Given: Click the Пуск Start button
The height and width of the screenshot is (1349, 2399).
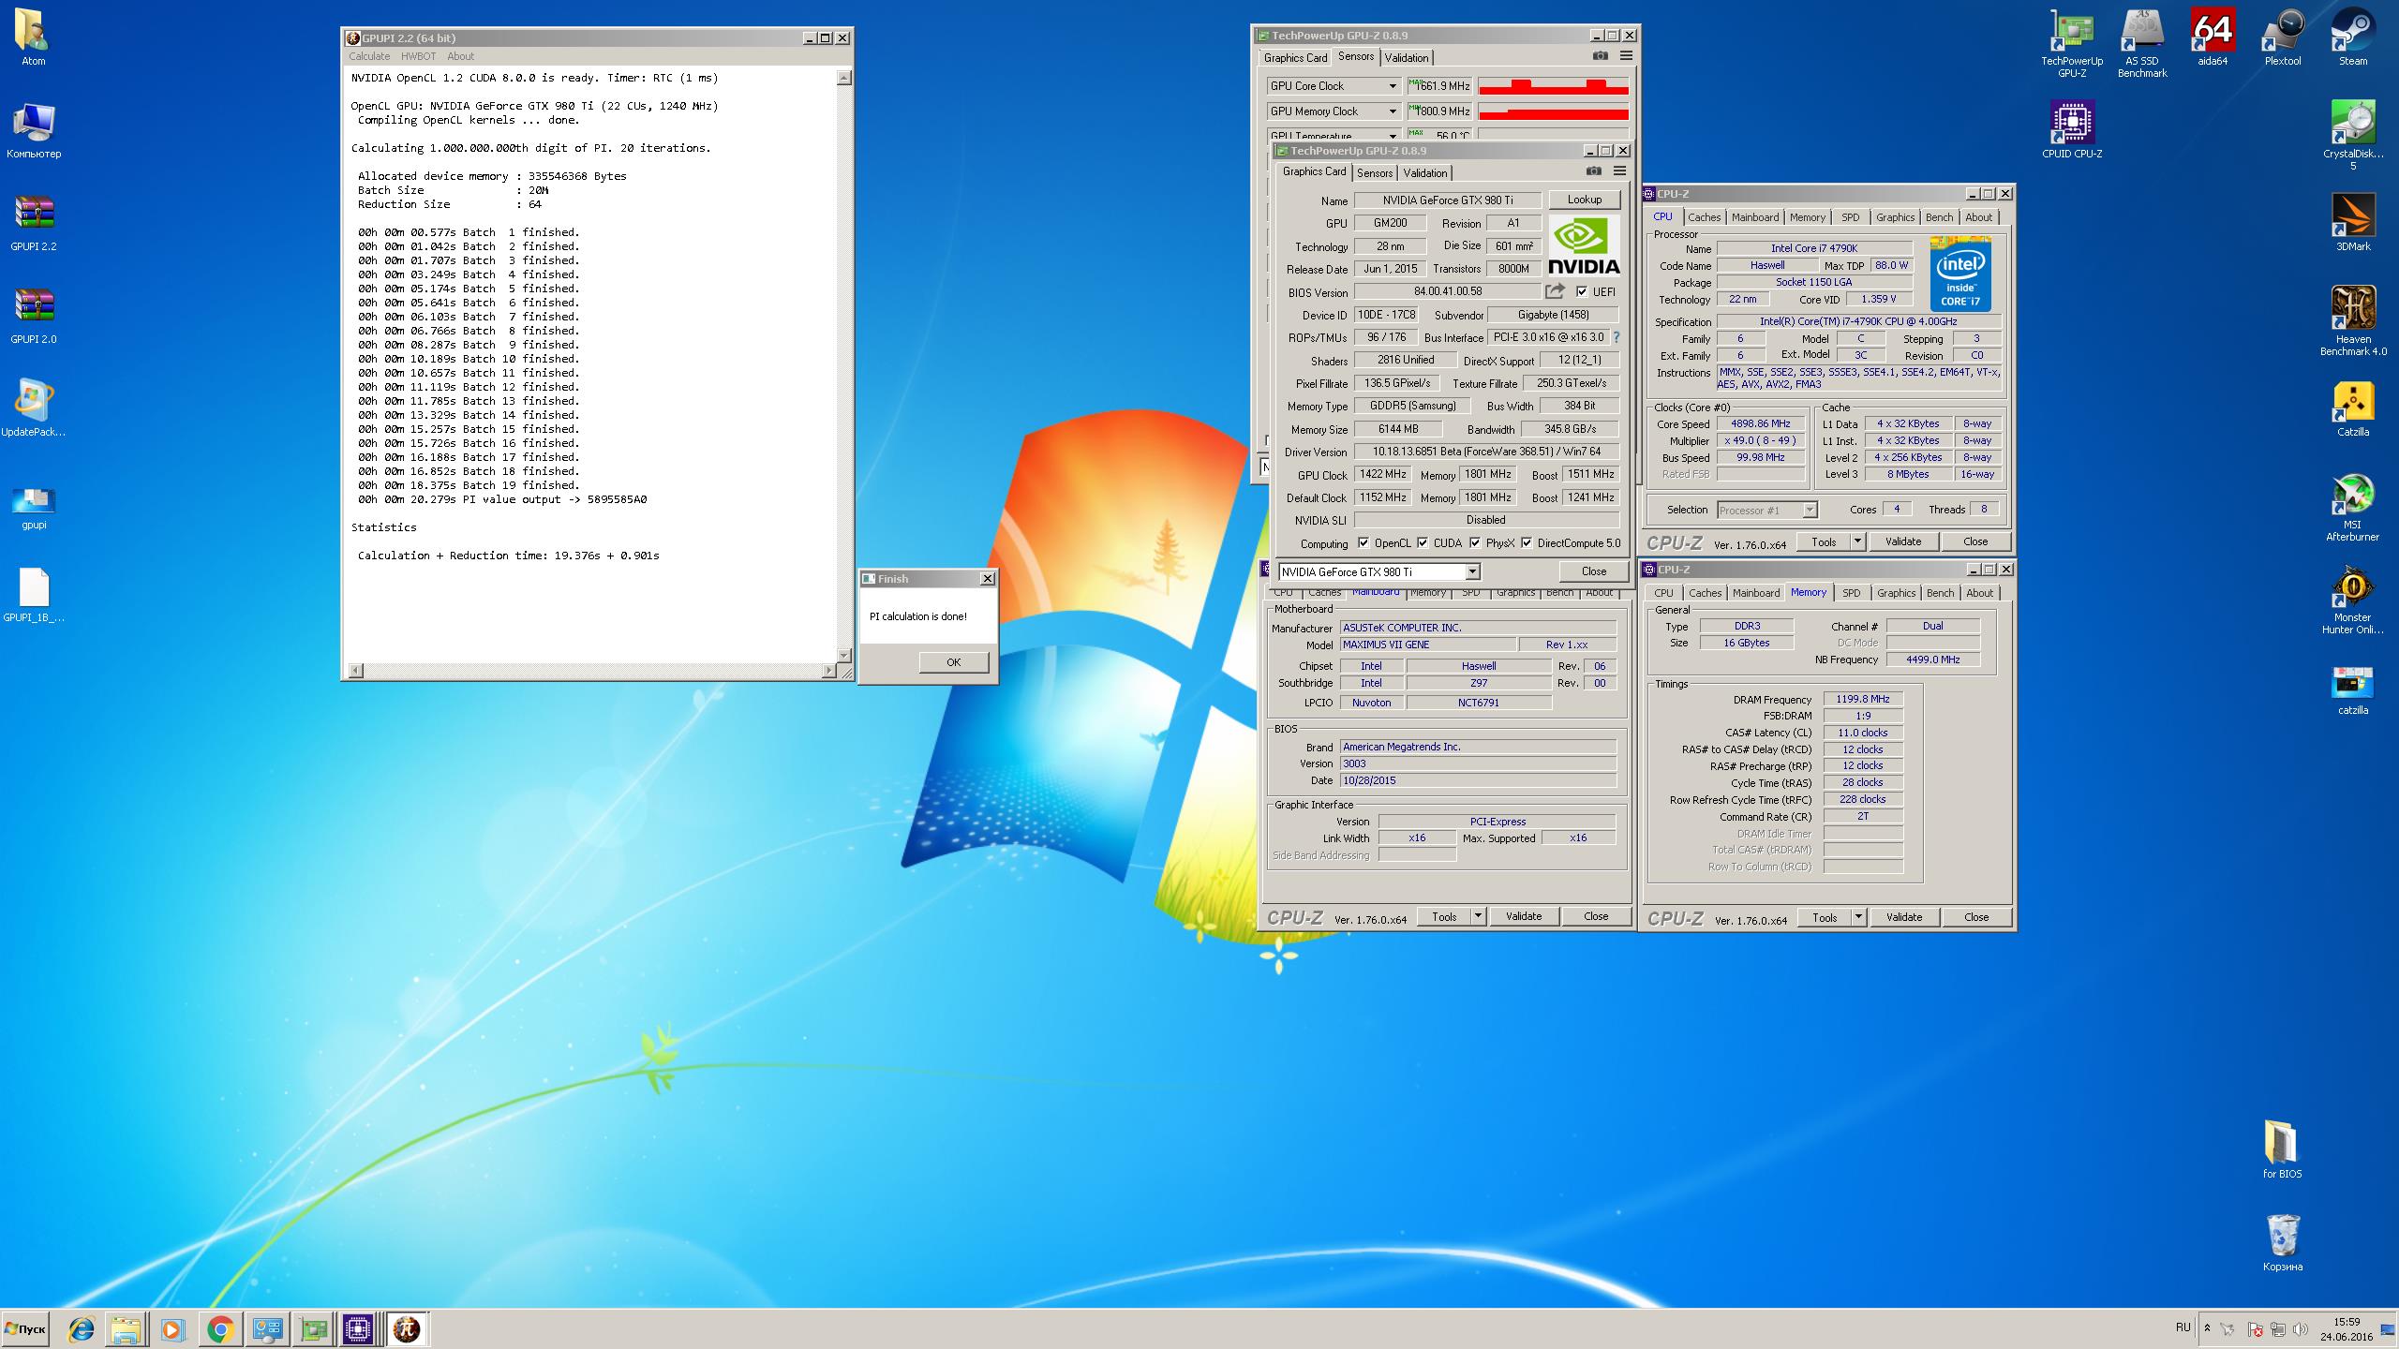Looking at the screenshot, I should (x=25, y=1329).
